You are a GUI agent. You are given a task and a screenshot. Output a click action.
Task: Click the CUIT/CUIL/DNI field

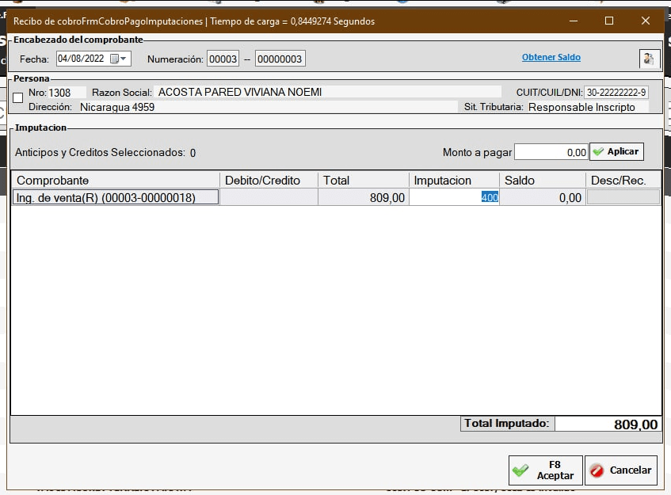pyautogui.click(x=616, y=93)
